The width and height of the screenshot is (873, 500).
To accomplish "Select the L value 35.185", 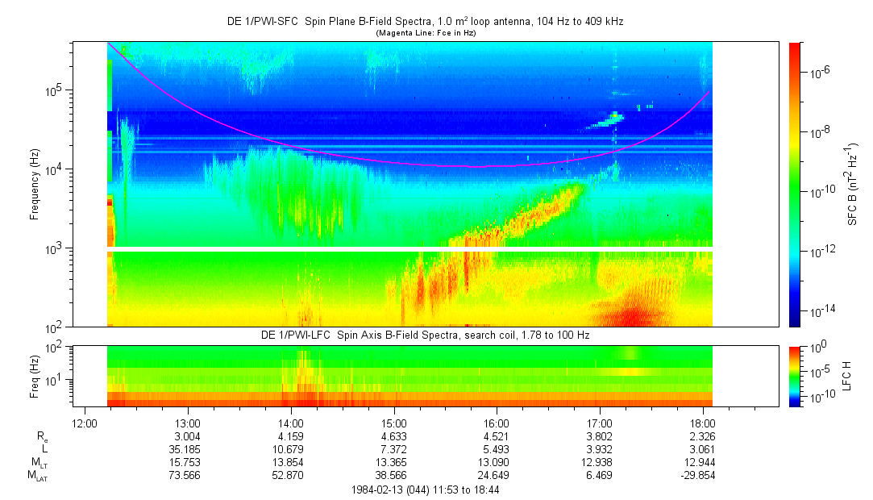I will pyautogui.click(x=187, y=449).
